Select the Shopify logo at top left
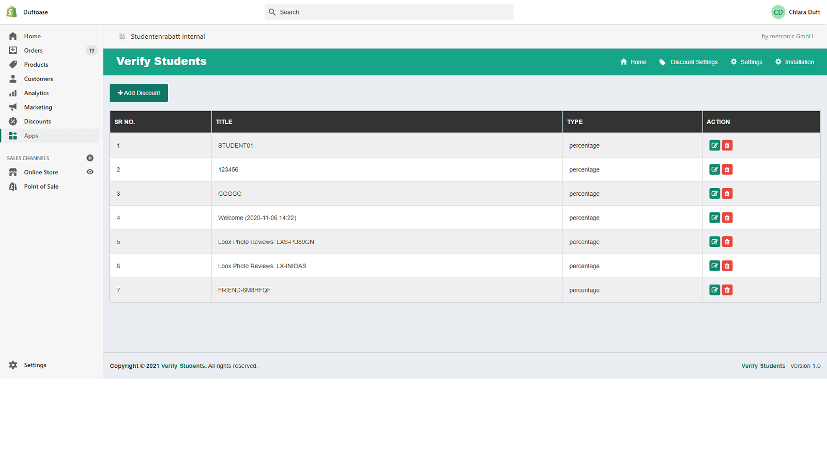The height and width of the screenshot is (465, 827). 11,11
